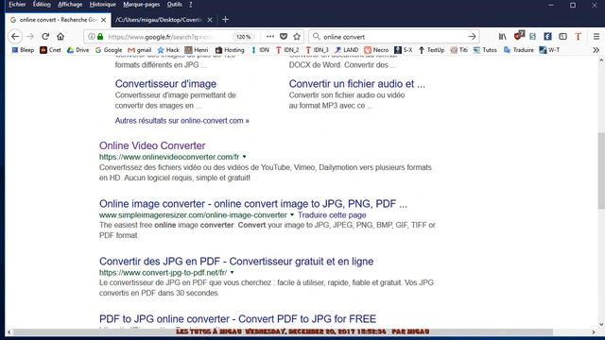The height and width of the screenshot is (340, 605).
Task: Switch to the online convert search tab
Action: [58, 20]
